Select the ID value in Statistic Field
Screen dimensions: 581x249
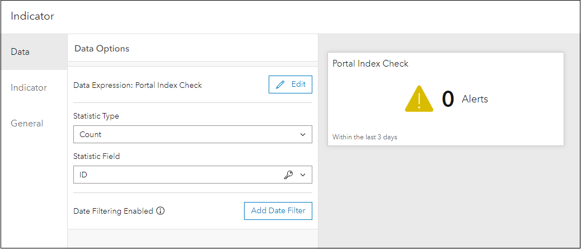coord(84,175)
